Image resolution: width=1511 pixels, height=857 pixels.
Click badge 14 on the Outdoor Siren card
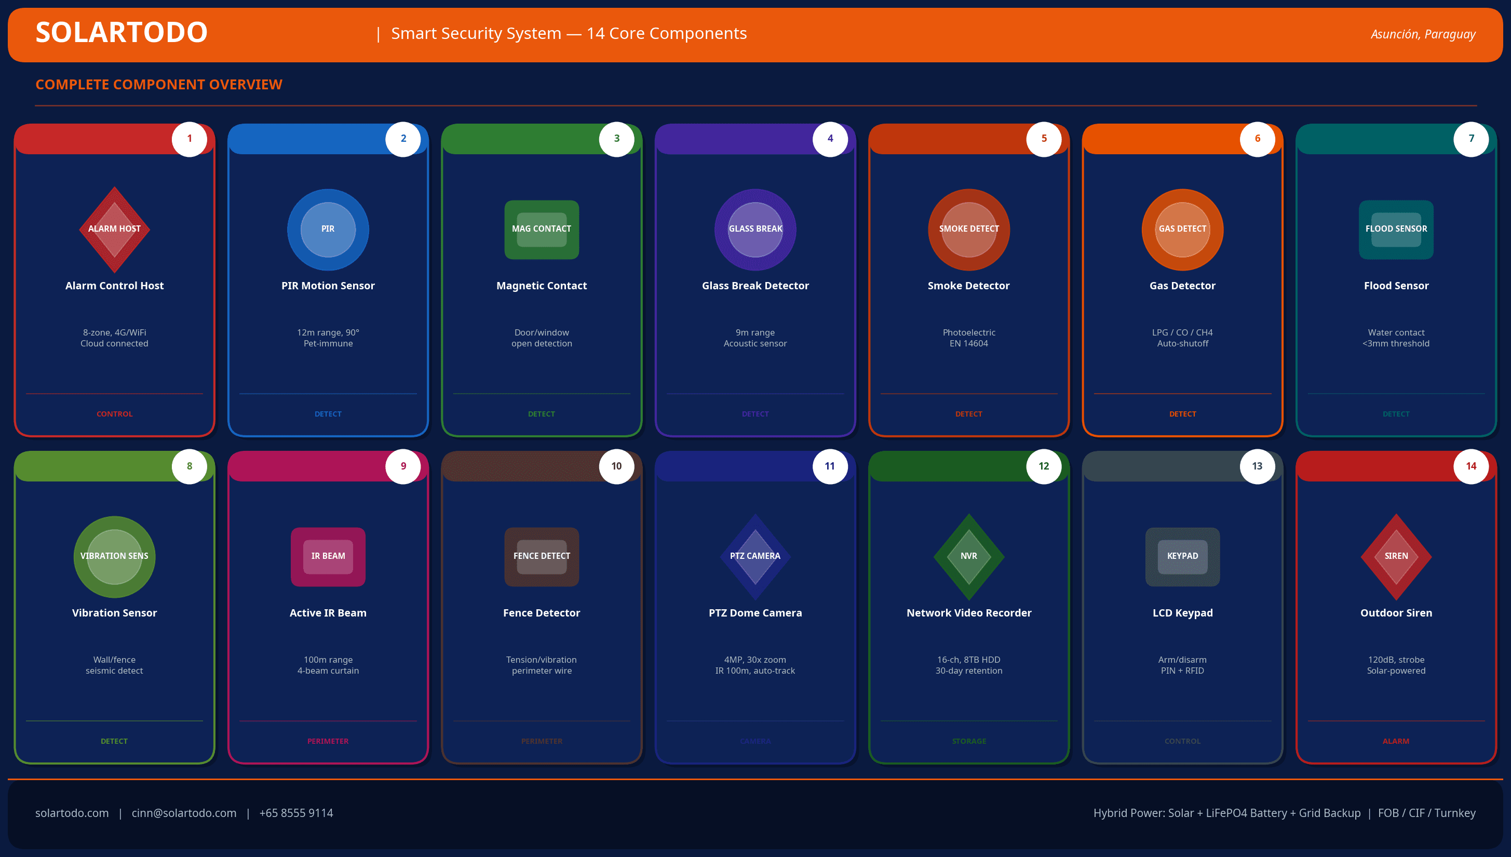pyautogui.click(x=1471, y=466)
